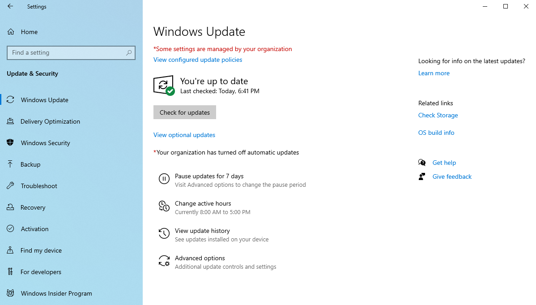536x305 pixels.
Task: Click the Windows Update sync icon in sidebar
Action: coord(11,99)
